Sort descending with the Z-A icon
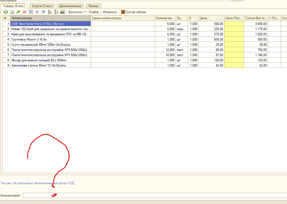 coord(56,12)
